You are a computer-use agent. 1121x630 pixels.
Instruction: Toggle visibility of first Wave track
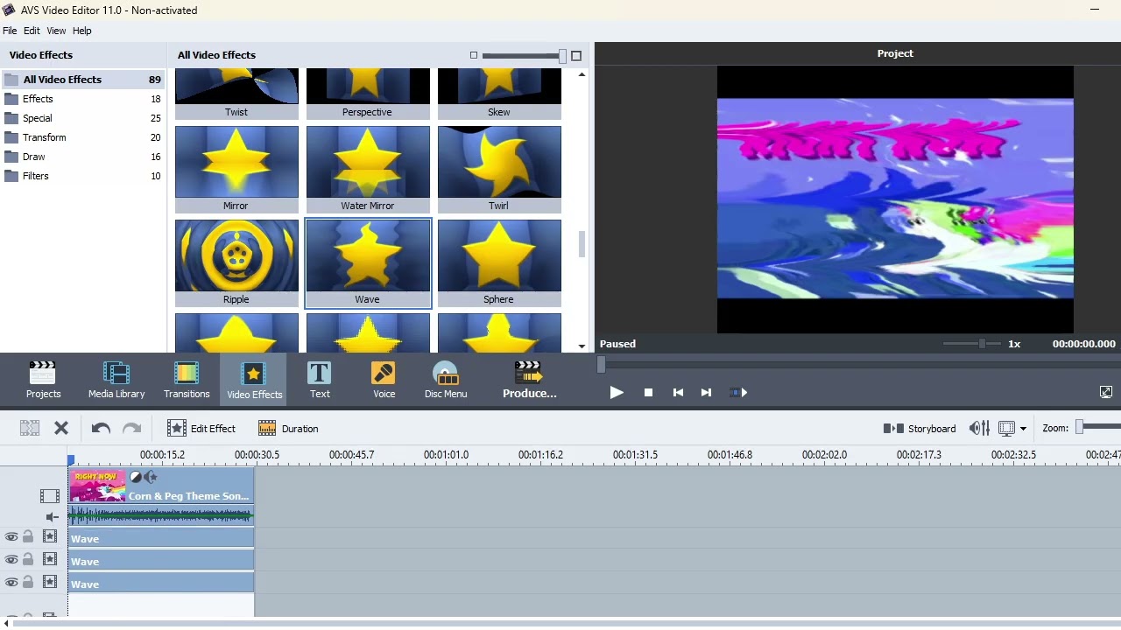point(11,537)
